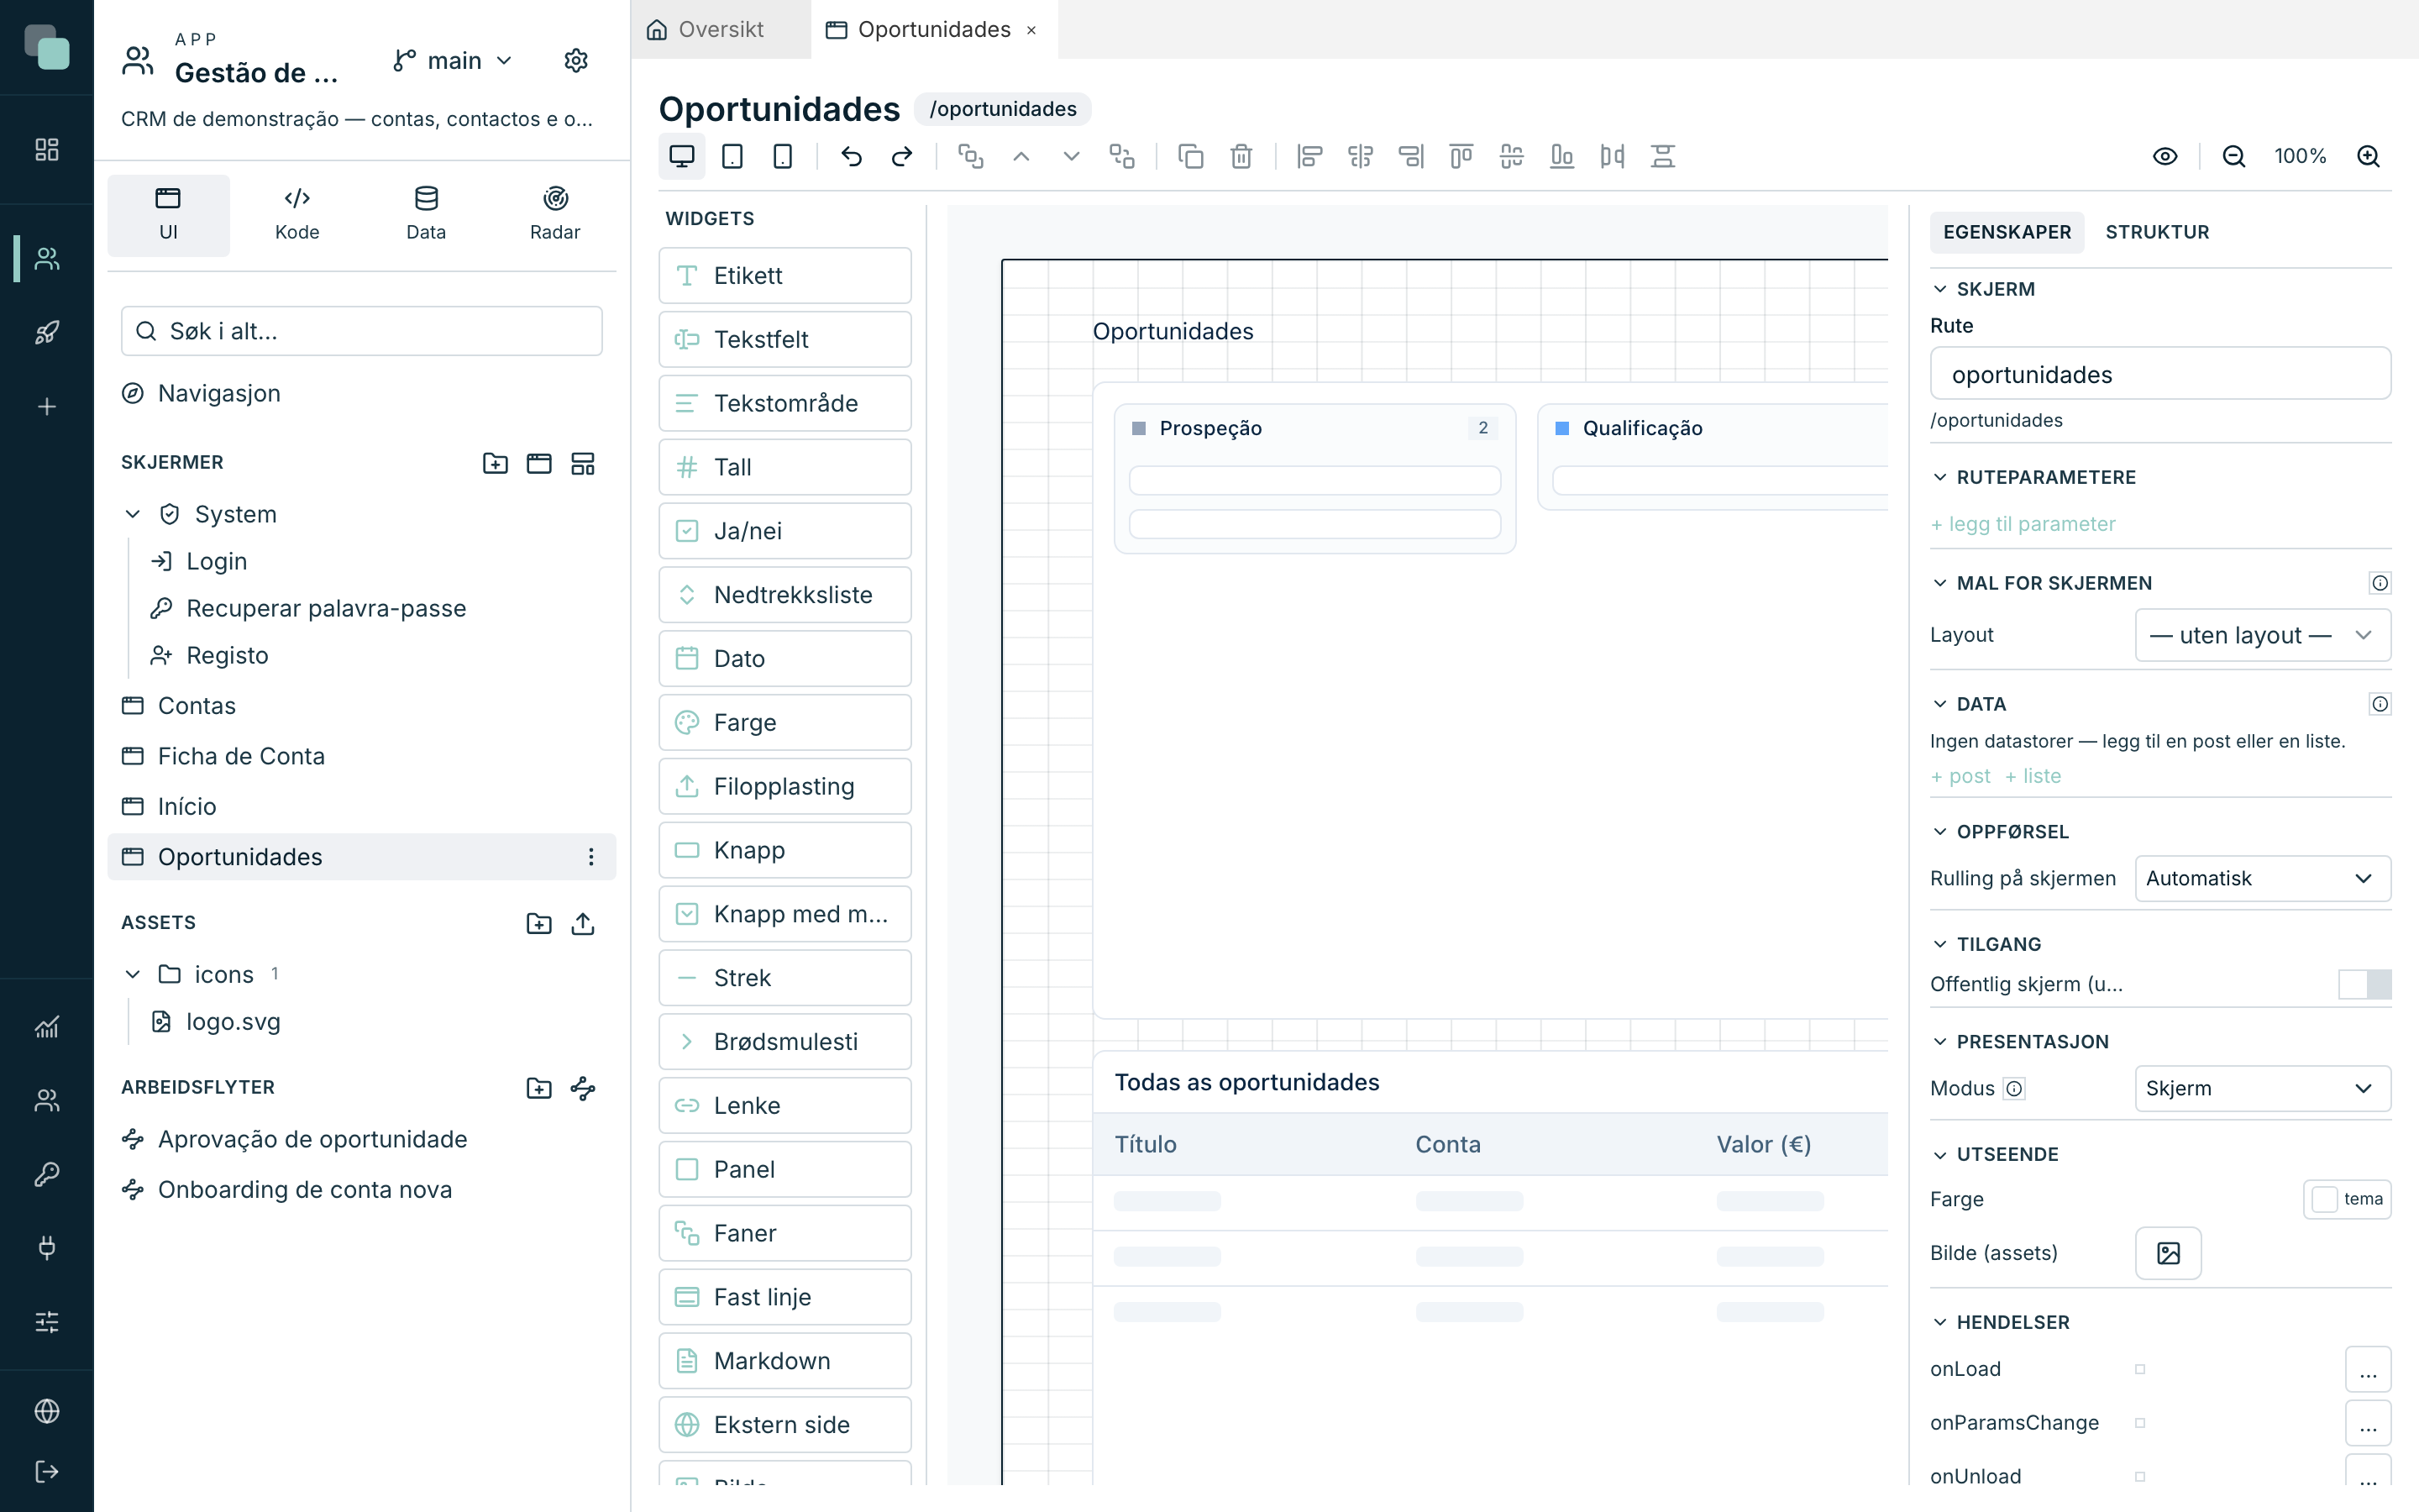The height and width of the screenshot is (1512, 2419).
Task: Open the globe icon in sidebar
Action: point(47,1411)
